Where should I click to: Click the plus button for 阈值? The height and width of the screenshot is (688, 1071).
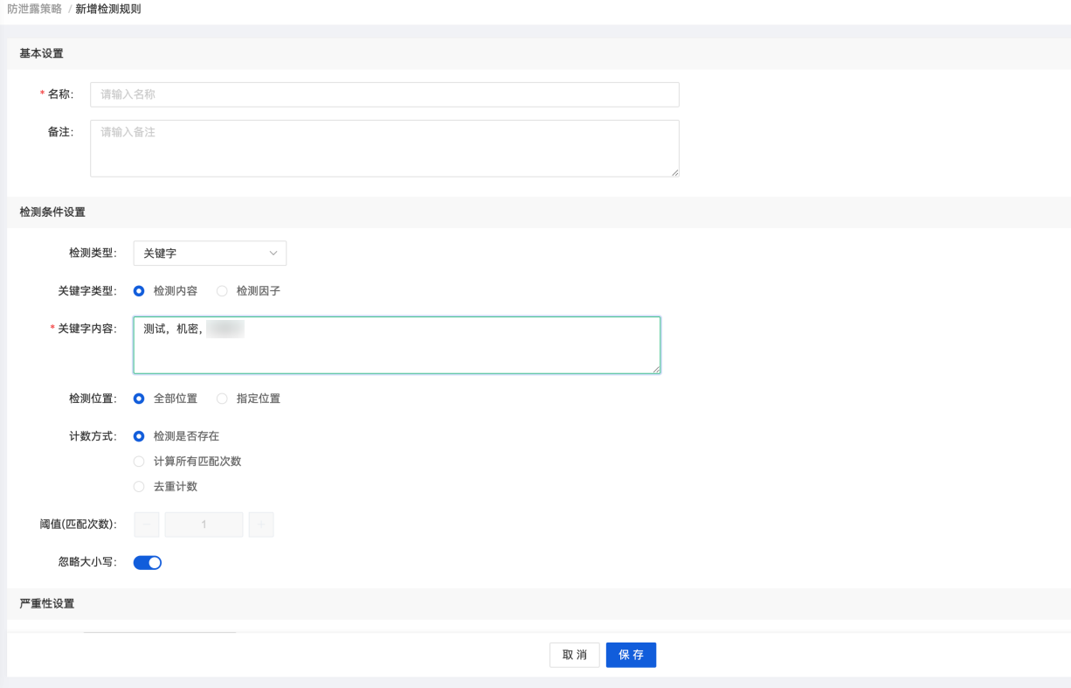click(x=261, y=525)
